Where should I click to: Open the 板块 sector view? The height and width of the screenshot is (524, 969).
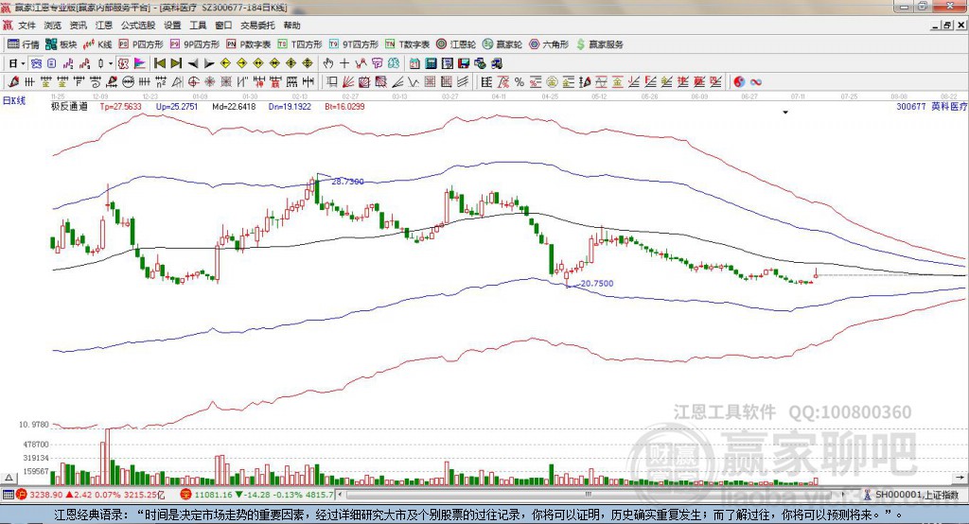pos(62,44)
